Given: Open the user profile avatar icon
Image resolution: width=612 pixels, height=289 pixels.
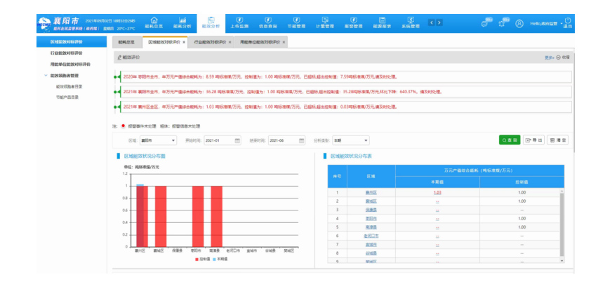Looking at the screenshot, I should 519,23.
